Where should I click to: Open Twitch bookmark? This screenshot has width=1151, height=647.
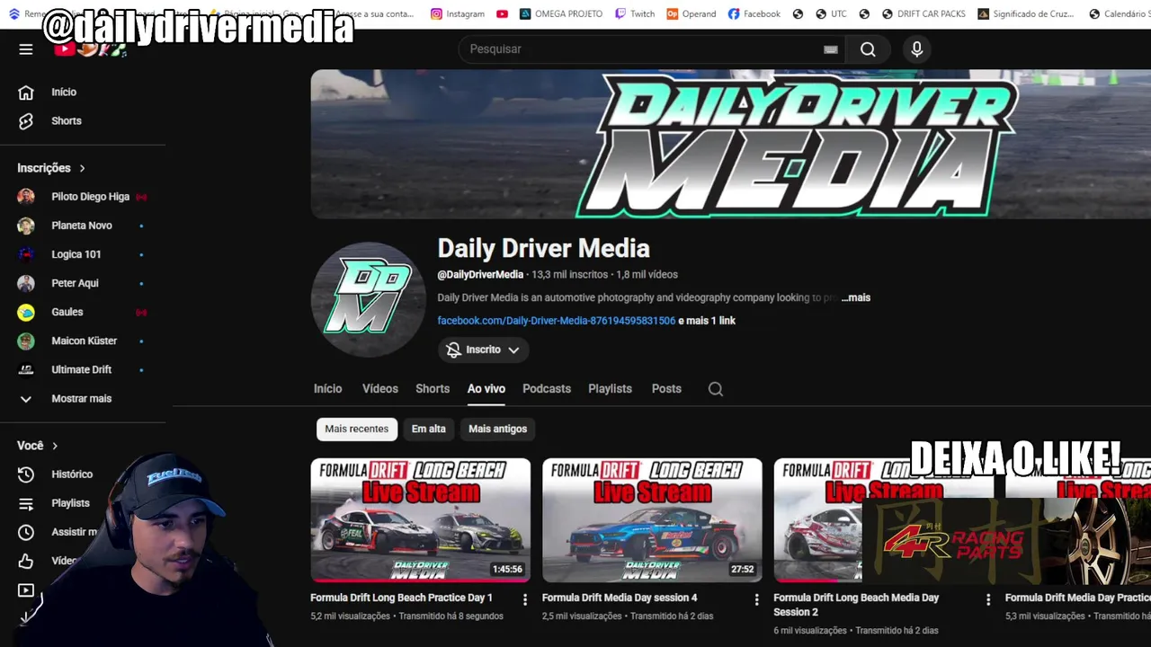coord(635,13)
